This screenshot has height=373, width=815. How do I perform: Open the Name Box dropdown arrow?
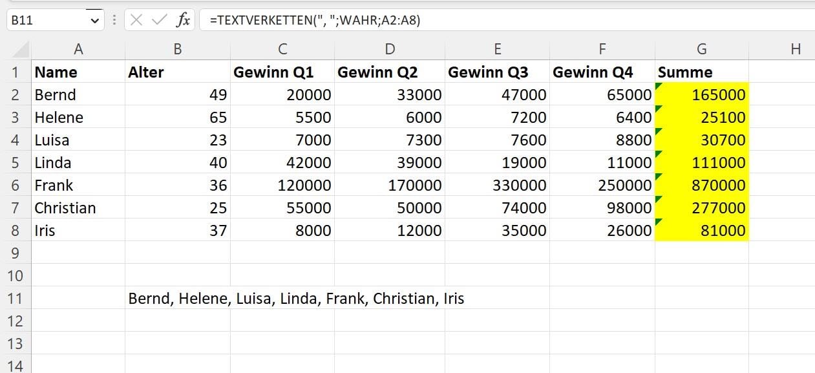(x=94, y=19)
